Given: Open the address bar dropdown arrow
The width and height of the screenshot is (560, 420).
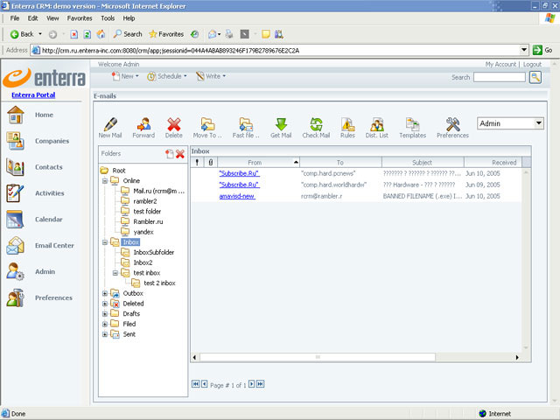Looking at the screenshot, I should click(523, 50).
